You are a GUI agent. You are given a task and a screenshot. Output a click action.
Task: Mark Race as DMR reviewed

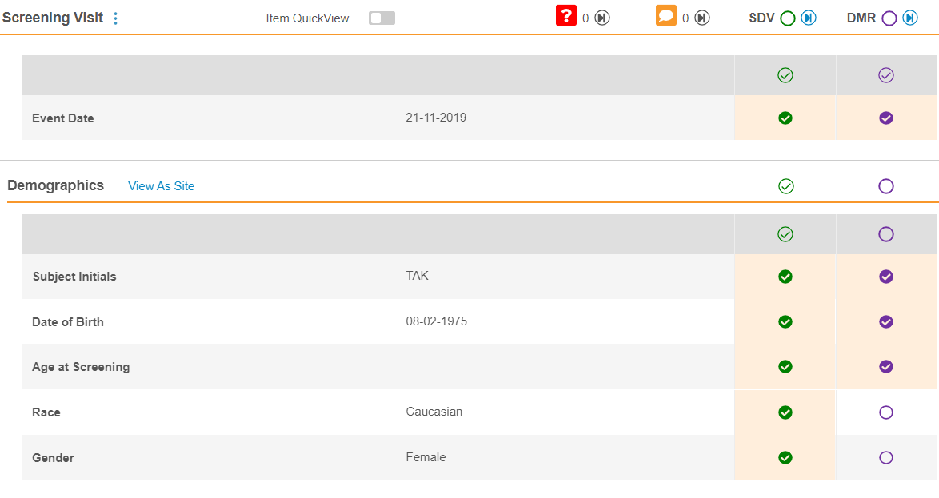(885, 412)
